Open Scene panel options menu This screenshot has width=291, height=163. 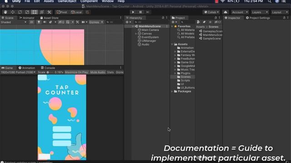point(120,18)
